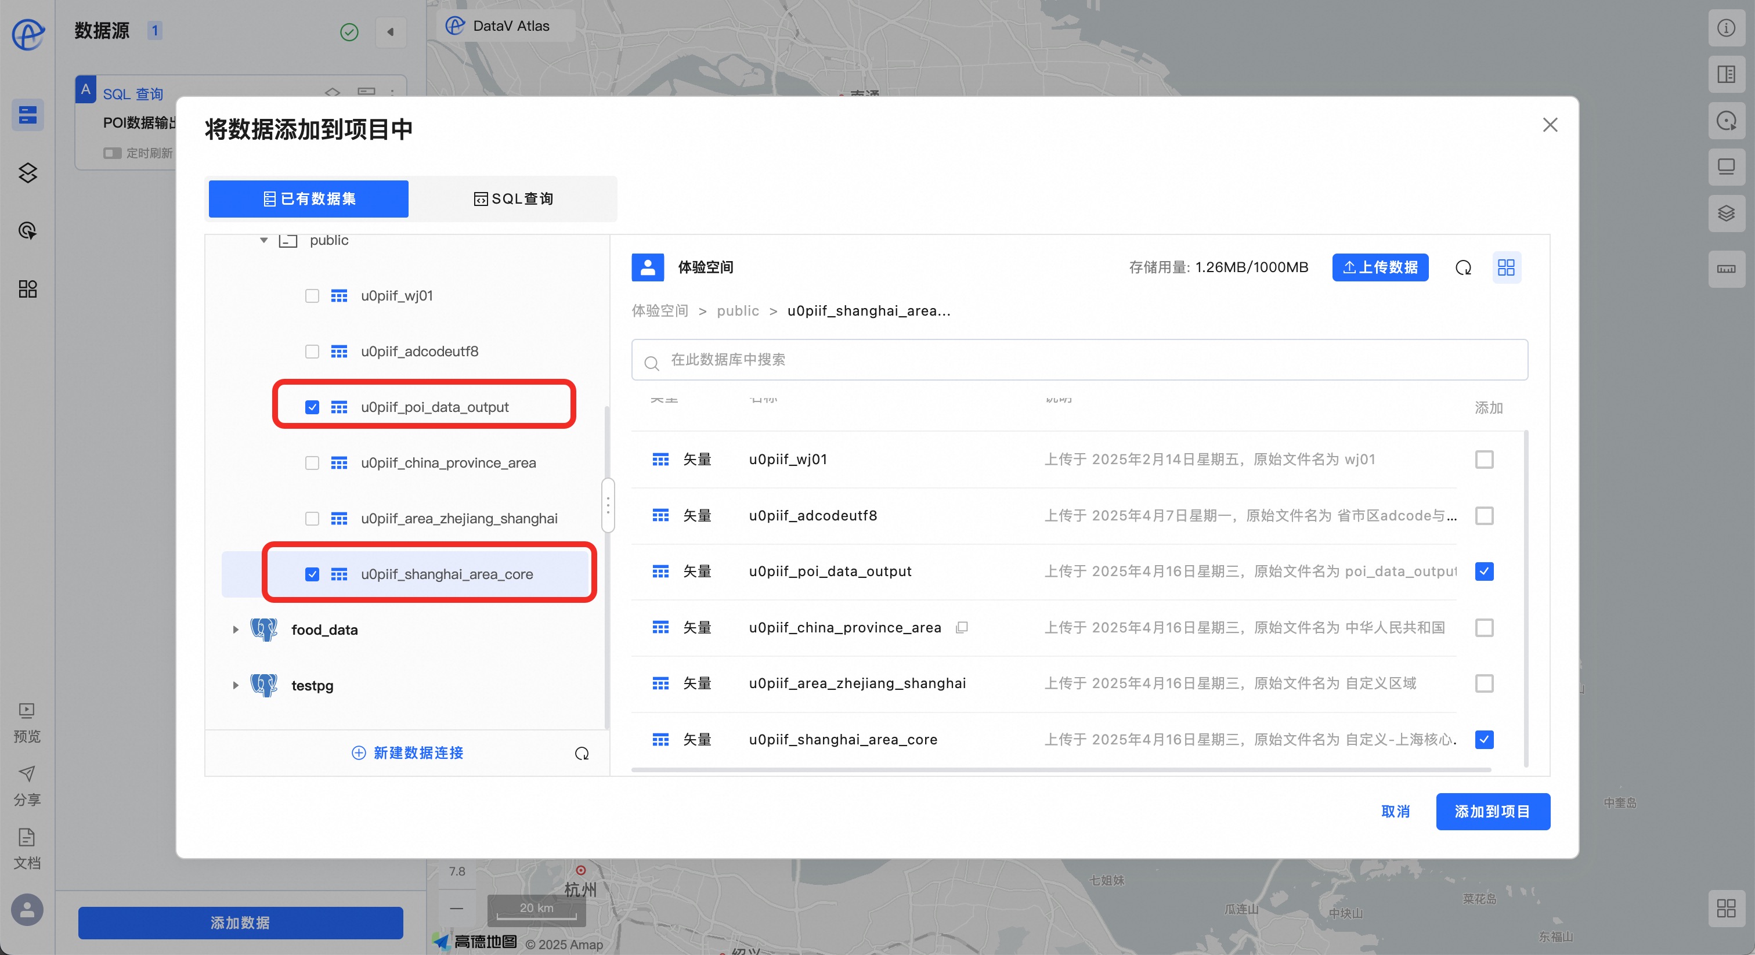Tick u0piif_area_zhejiang_shanghai table row checkbox

[x=1484, y=683]
